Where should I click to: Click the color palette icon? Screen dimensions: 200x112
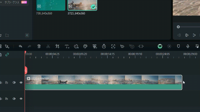(85, 46)
